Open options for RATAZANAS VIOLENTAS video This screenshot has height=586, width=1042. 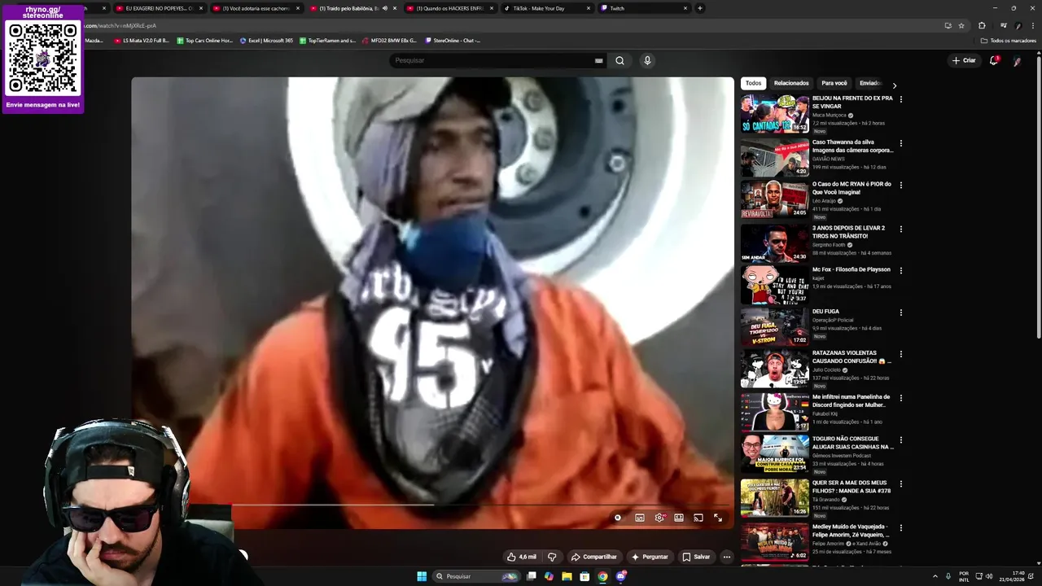(x=900, y=355)
